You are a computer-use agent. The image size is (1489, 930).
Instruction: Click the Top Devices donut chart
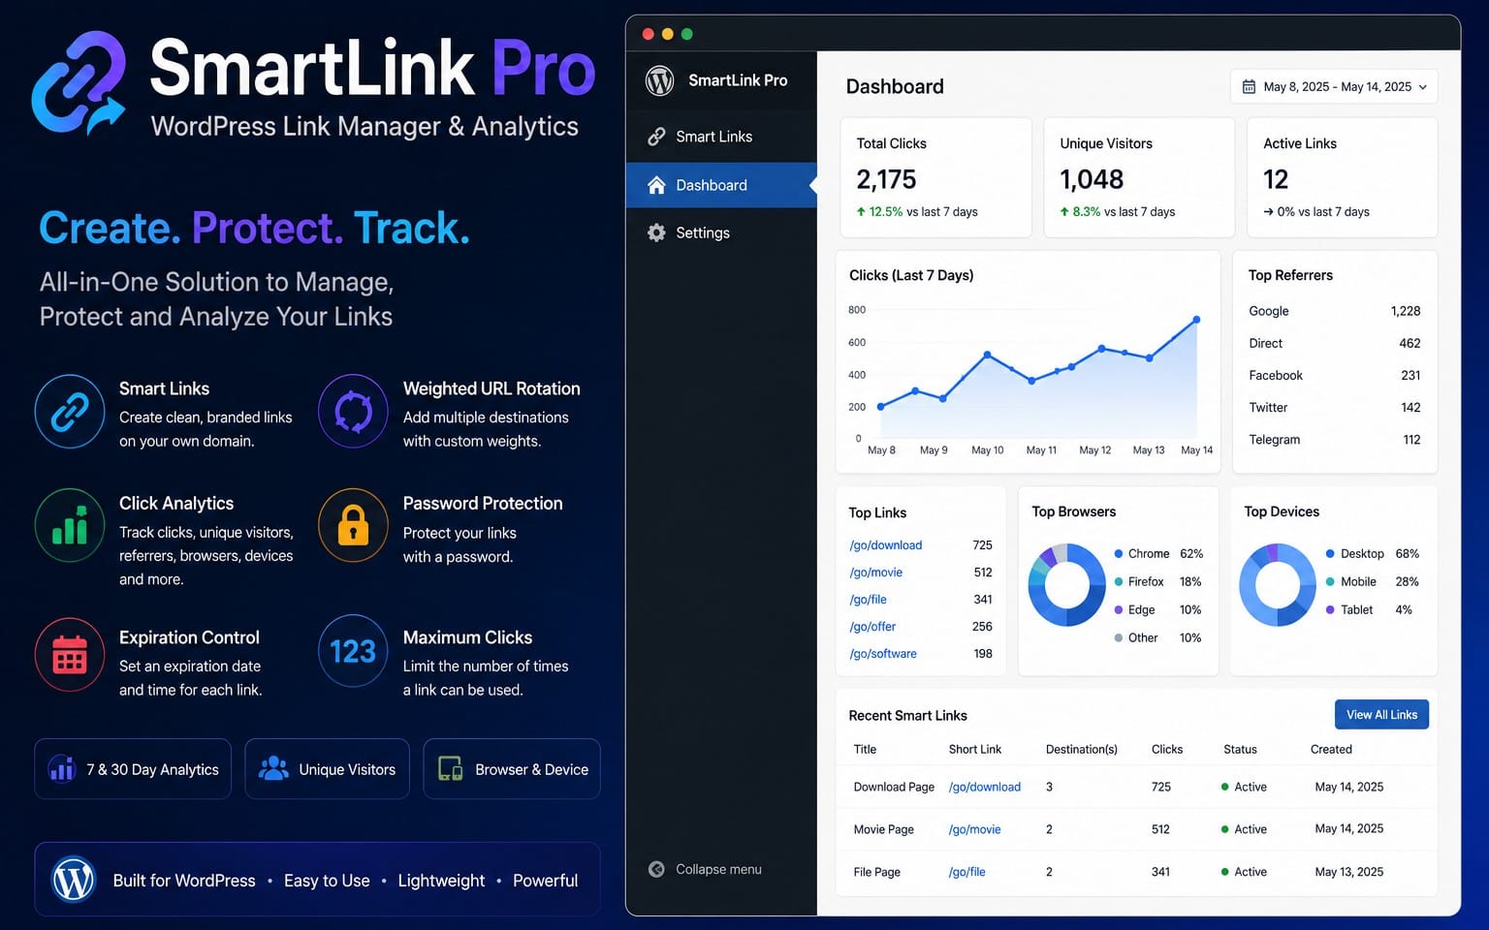click(1278, 585)
